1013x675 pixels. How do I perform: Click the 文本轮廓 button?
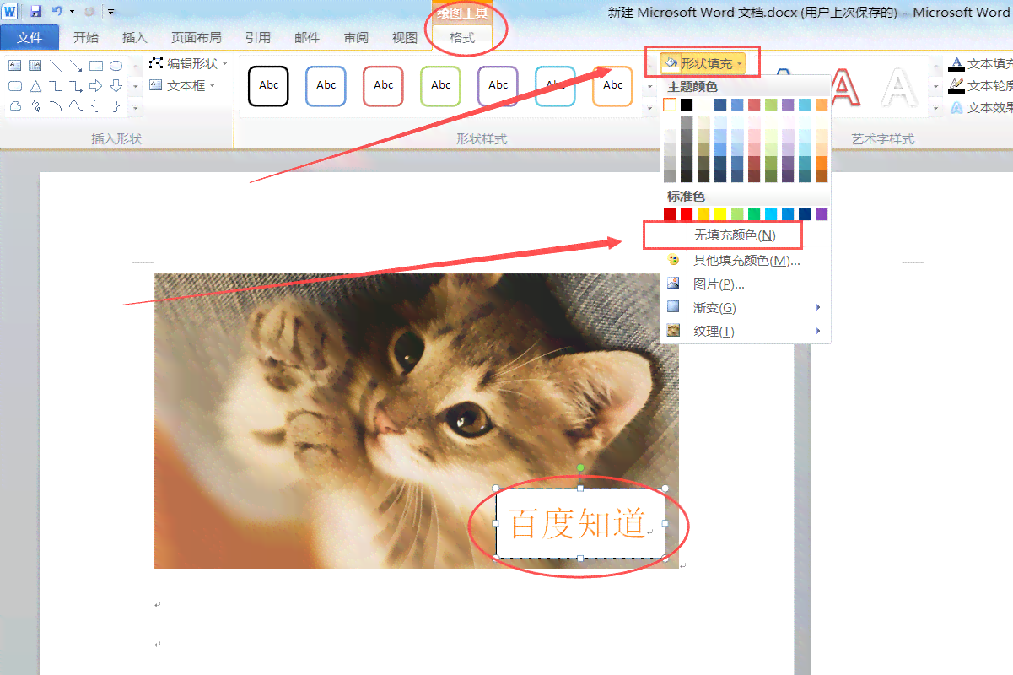pos(980,85)
